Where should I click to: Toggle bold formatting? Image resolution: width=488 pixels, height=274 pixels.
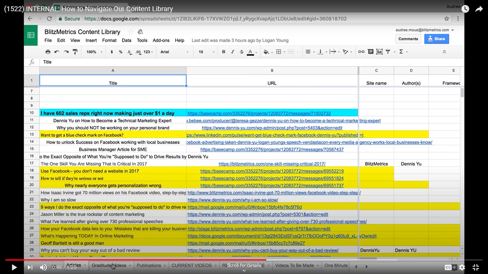pyautogui.click(x=224, y=52)
